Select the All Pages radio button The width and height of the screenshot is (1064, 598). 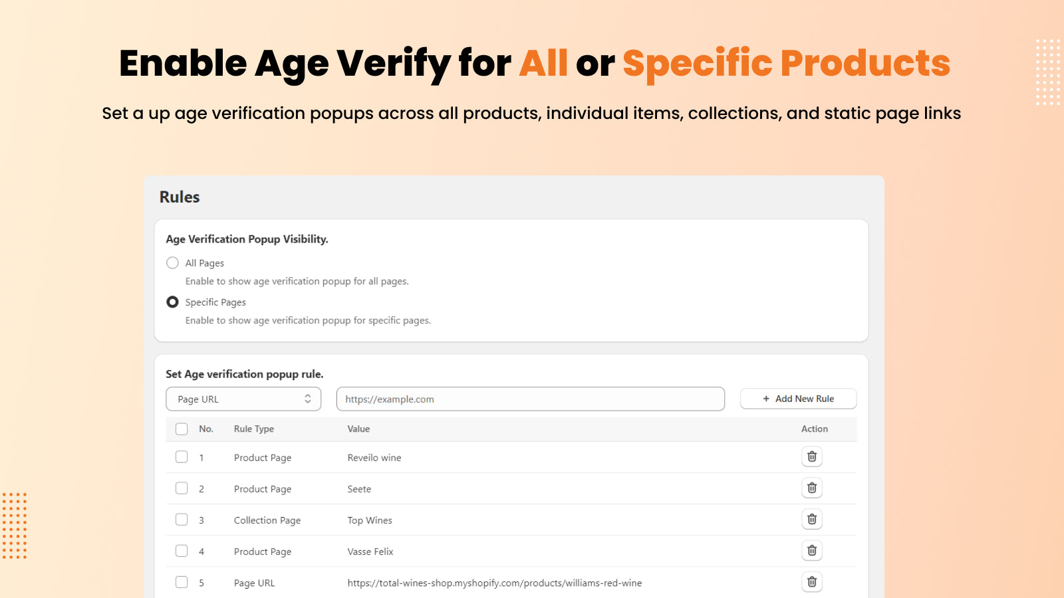[172, 262]
